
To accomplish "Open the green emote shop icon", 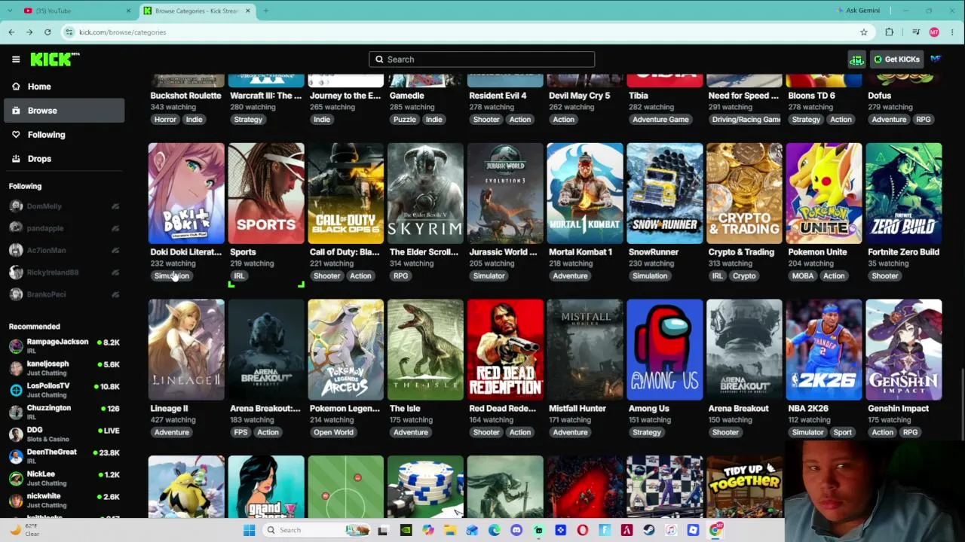I will click(x=856, y=59).
